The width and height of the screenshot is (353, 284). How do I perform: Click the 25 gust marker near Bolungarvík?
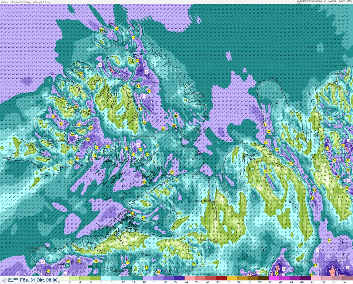81,73
